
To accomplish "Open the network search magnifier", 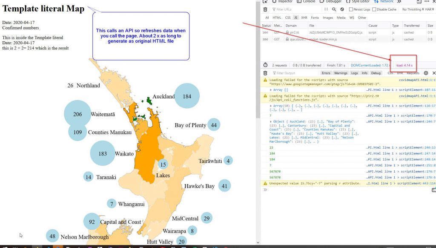I will pos(334,9).
